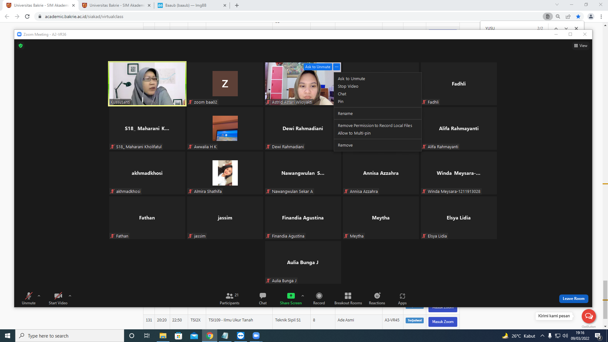Select Kussusanti's video tile

point(147,84)
